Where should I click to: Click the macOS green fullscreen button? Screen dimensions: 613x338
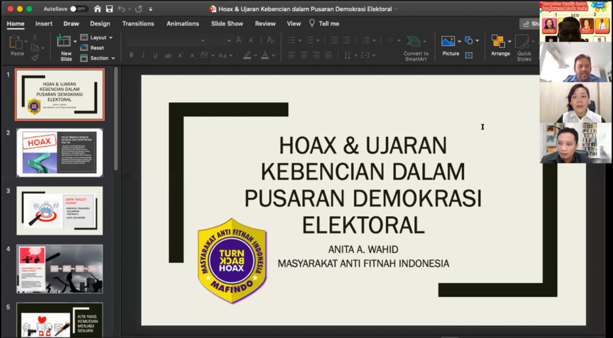coord(29,9)
